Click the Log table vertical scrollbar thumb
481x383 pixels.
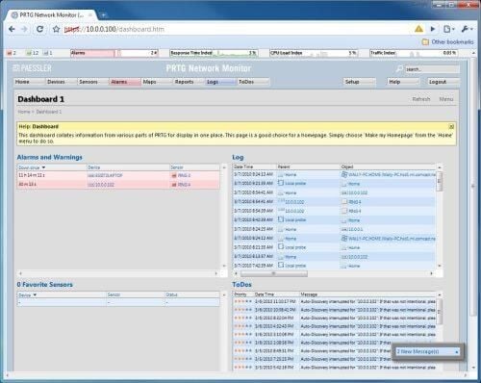(440, 181)
